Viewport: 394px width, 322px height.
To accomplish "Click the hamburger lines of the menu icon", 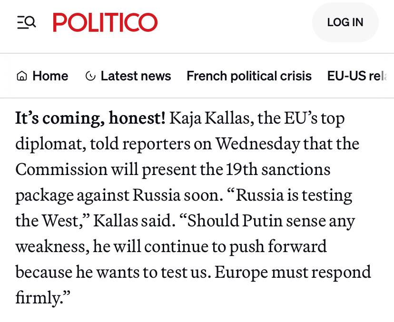I will click(x=22, y=22).
